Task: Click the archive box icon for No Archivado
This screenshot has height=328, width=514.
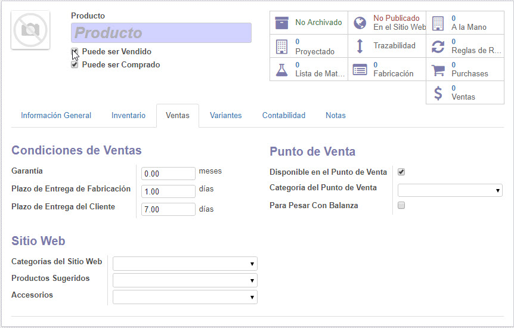Action: (x=281, y=23)
